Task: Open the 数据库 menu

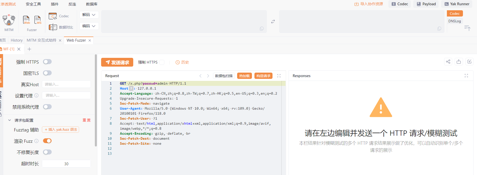Action: pos(92,4)
